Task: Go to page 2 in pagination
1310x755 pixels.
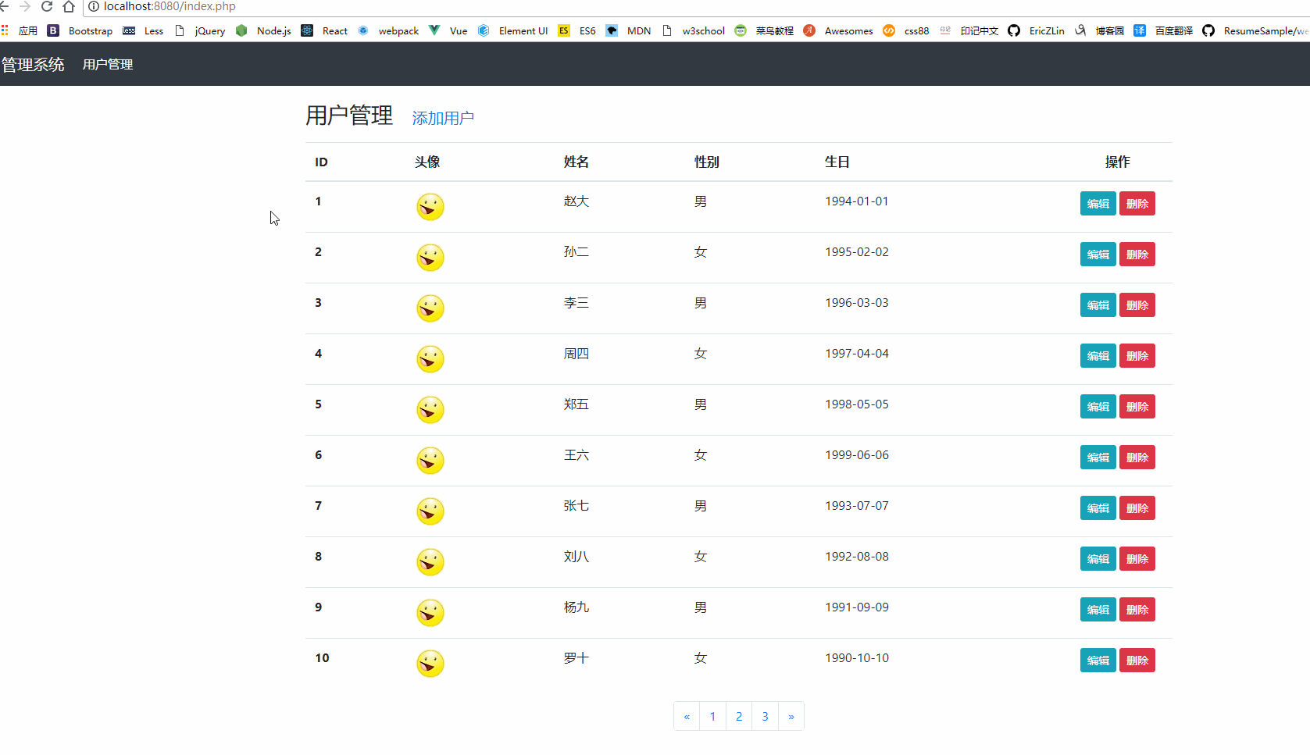Action: tap(739, 716)
